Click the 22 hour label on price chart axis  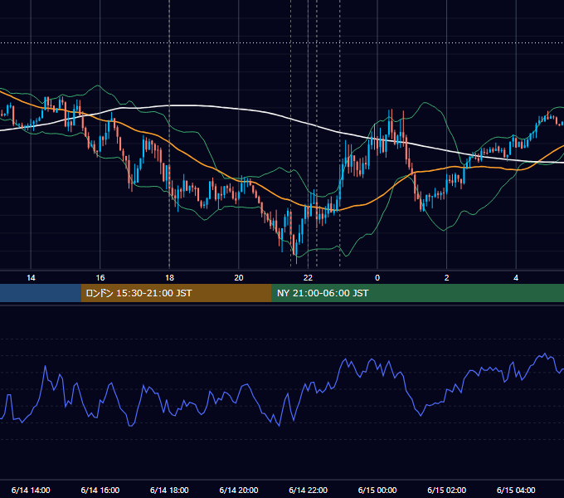308,278
